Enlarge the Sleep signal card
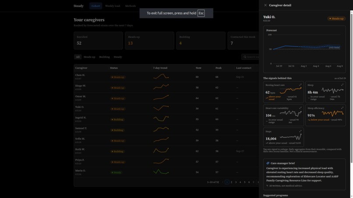This screenshot has height=198, width=353. (x=342, y=85)
